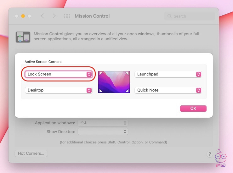This screenshot has width=233, height=173.
Task: Open the Launchpad corner dropdown
Action: 168,74
